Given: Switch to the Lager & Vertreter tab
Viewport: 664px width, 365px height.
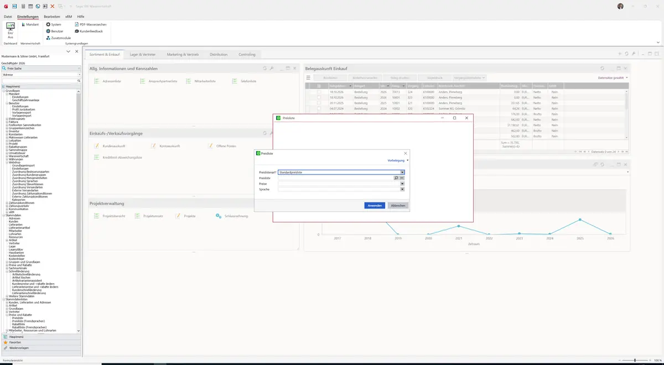Looking at the screenshot, I should (x=143, y=55).
